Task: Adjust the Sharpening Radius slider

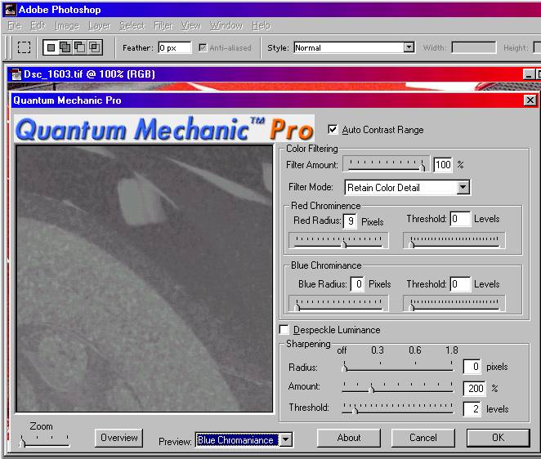Action: click(x=398, y=367)
